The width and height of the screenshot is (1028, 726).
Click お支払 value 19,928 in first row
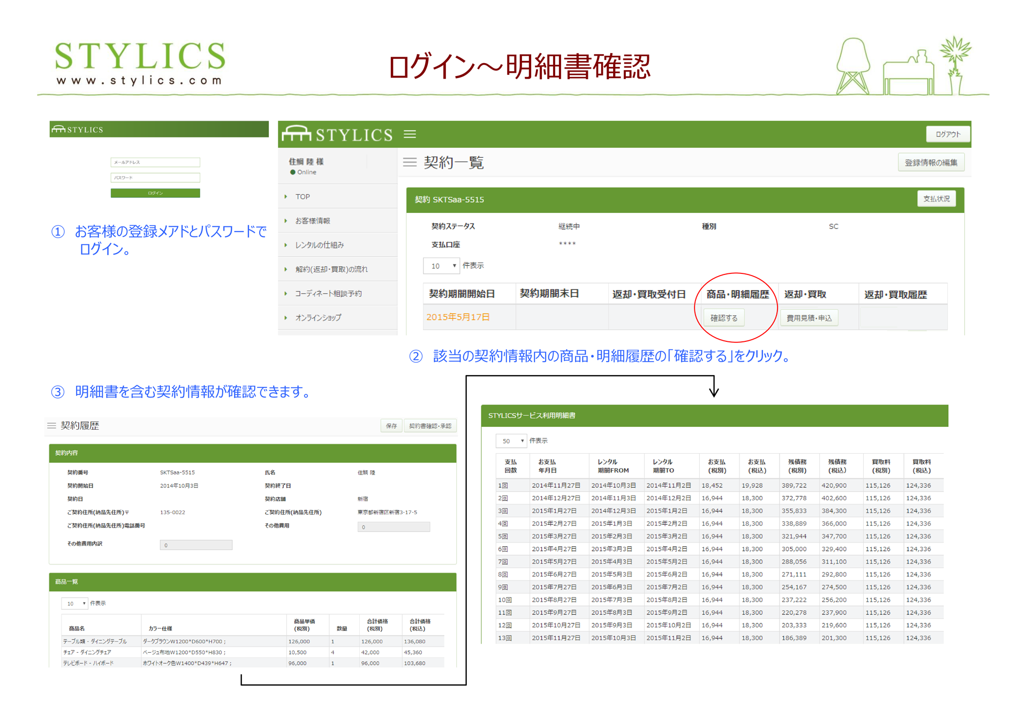click(752, 486)
